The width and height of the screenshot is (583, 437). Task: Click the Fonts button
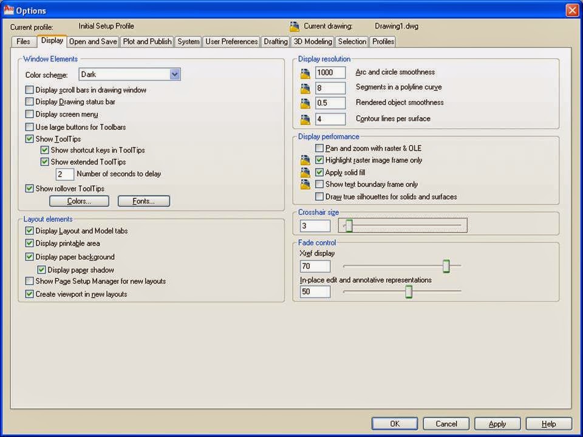(143, 201)
